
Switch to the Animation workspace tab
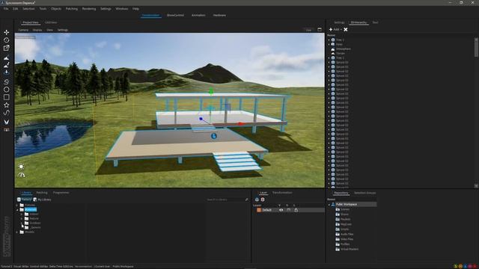pos(198,15)
